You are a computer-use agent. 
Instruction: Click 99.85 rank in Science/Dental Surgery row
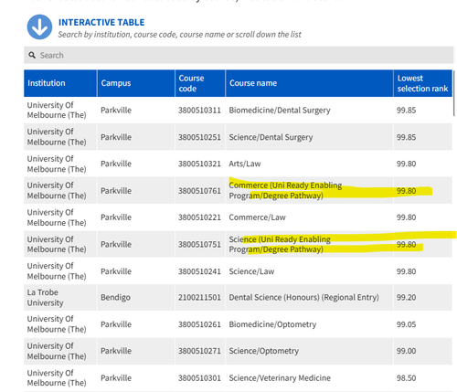tap(406, 137)
